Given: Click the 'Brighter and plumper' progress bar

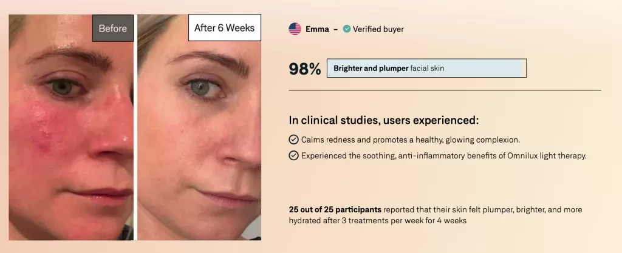Looking at the screenshot, I should coord(426,68).
